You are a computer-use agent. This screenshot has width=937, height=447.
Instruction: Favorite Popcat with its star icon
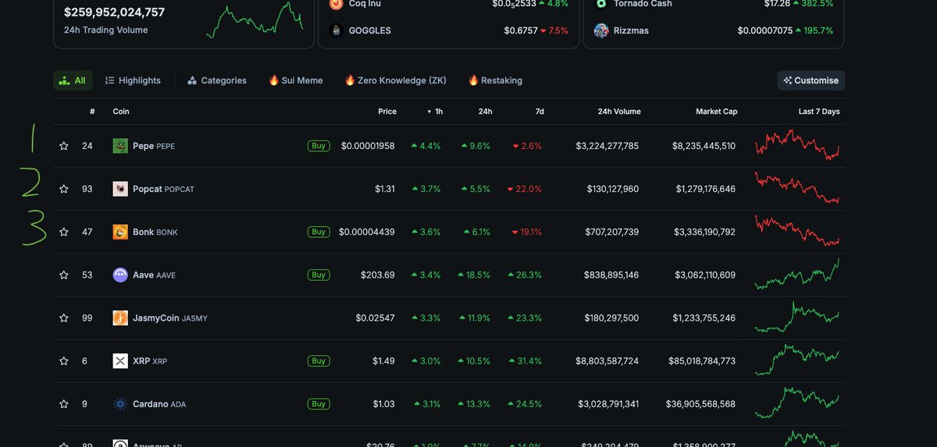coord(64,189)
